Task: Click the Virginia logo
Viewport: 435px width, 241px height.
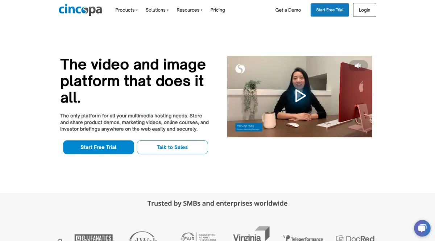Action: pyautogui.click(x=251, y=234)
